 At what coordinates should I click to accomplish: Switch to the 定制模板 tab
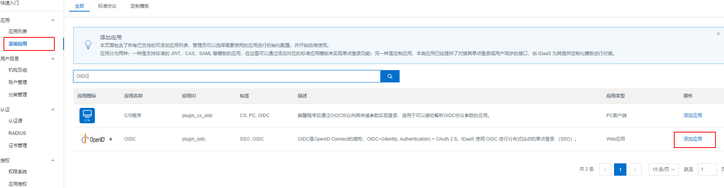(x=140, y=6)
